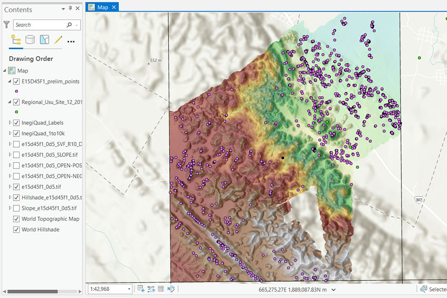The width and height of the screenshot is (447, 298).
Task: Open the map scale dropdown
Action: click(x=129, y=289)
